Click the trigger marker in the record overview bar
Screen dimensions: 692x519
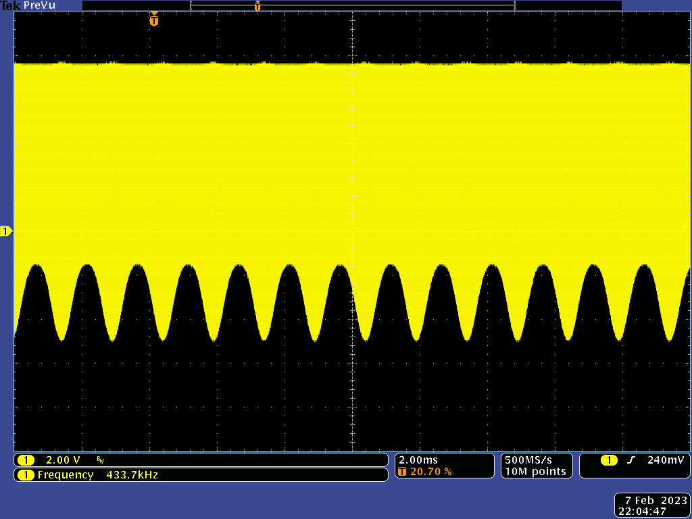click(x=257, y=6)
